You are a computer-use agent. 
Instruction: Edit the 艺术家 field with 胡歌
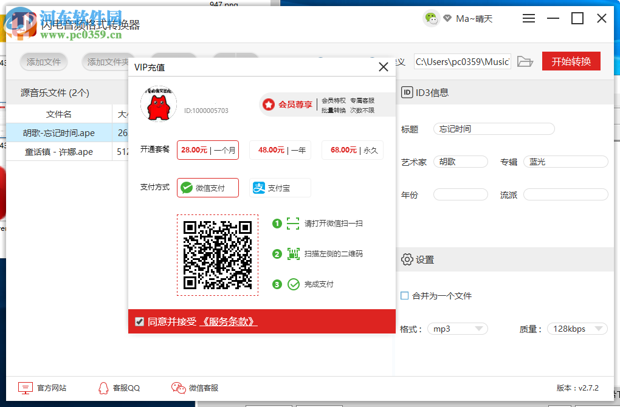coord(461,162)
